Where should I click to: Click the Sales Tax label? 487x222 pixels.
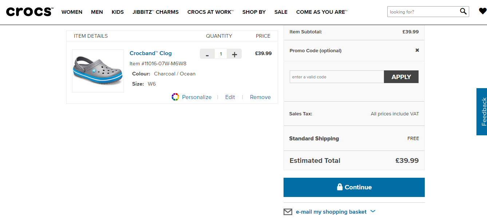(x=301, y=114)
